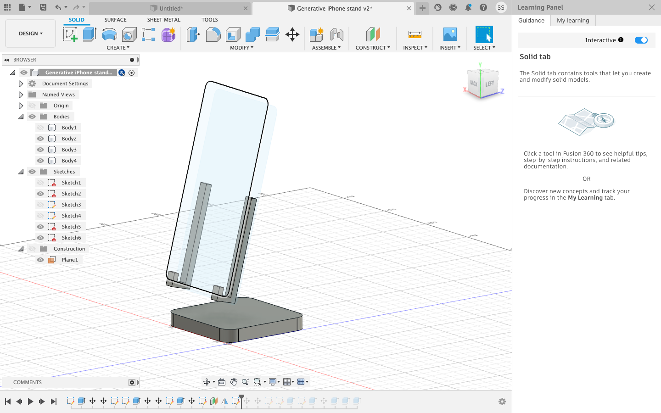Open the Extension Manager via the airplane icon
Image resolution: width=661 pixels, height=413 pixels.
pos(437,7)
